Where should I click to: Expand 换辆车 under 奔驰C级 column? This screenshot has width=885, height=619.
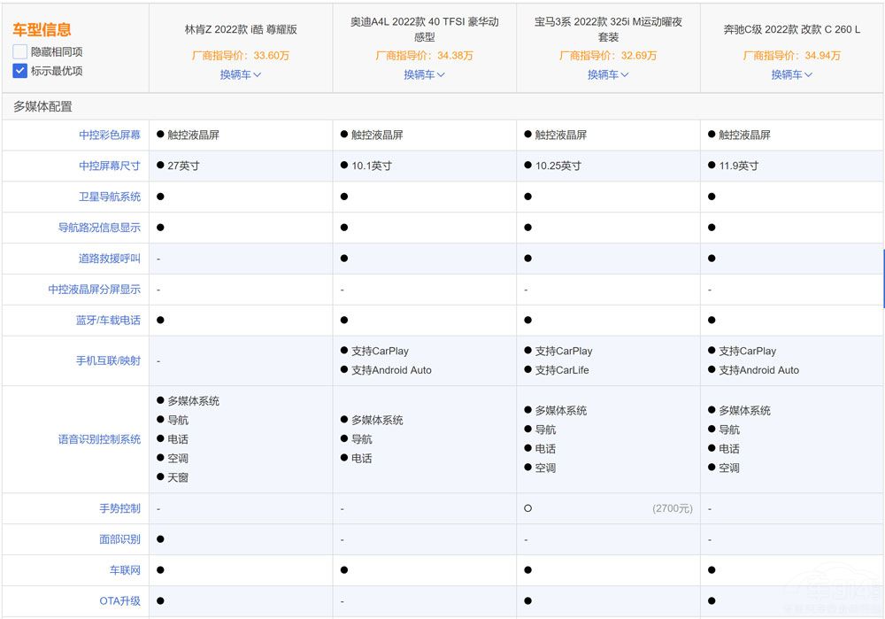pos(792,74)
